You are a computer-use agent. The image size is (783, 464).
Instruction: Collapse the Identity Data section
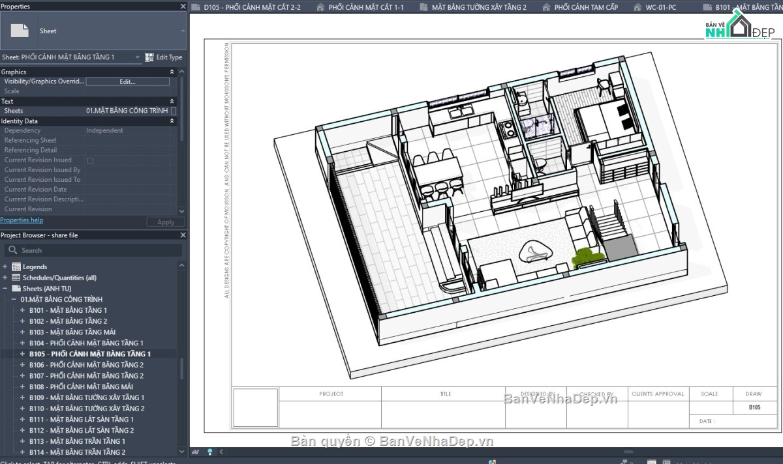point(172,121)
